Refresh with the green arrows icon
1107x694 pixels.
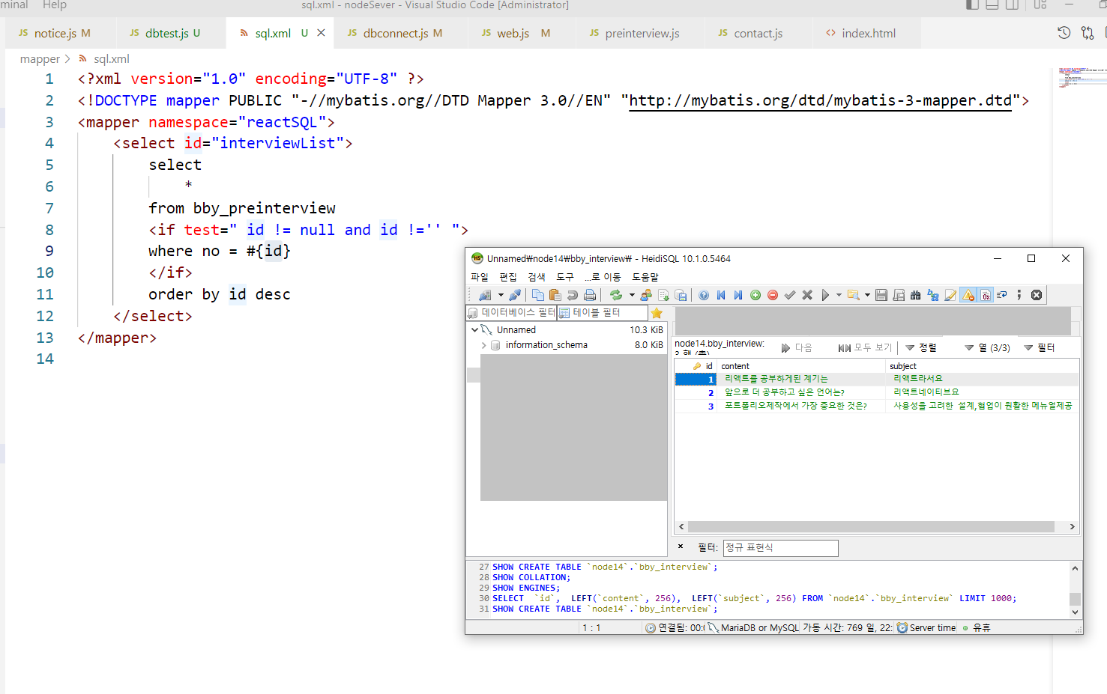[x=616, y=295]
